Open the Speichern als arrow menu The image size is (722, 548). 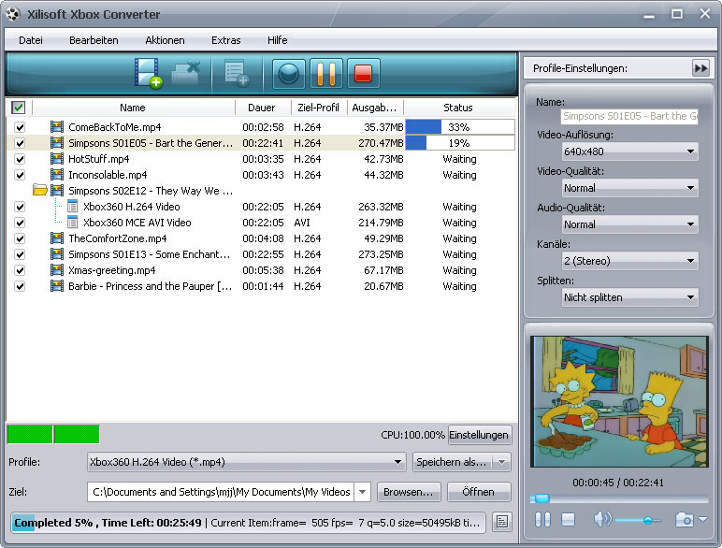tap(502, 462)
